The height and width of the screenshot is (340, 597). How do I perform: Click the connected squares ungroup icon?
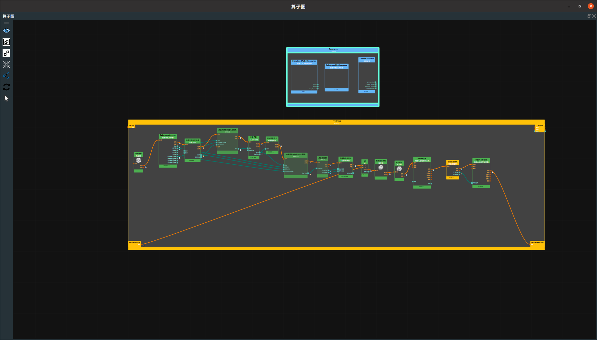tap(6, 53)
